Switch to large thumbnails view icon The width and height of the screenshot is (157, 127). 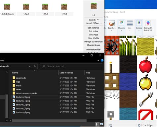point(101,124)
